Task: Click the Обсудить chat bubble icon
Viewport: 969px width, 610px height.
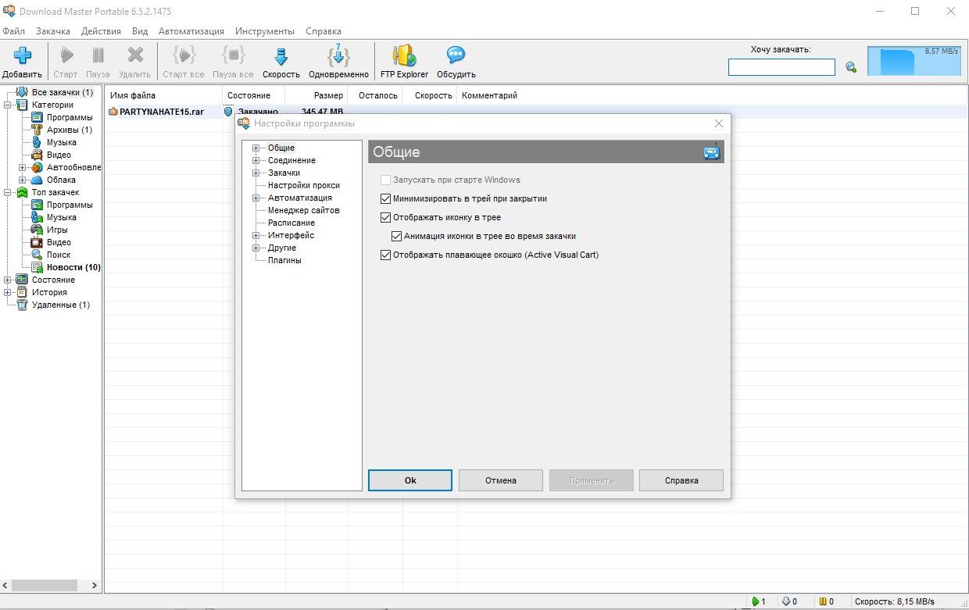Action: pos(456,55)
